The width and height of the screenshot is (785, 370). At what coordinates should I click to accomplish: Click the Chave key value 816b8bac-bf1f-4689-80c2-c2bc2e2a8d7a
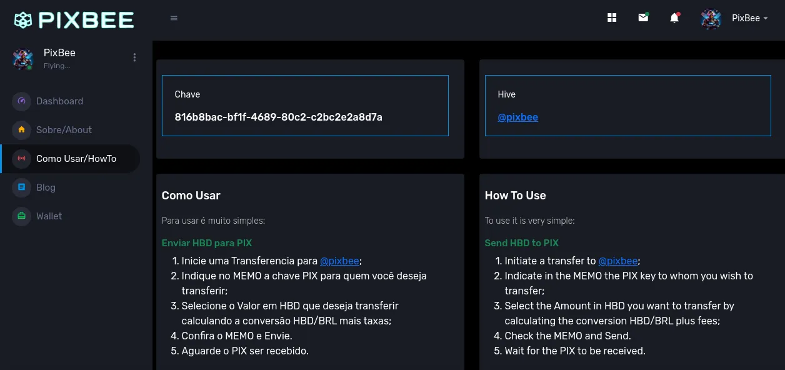click(x=278, y=117)
